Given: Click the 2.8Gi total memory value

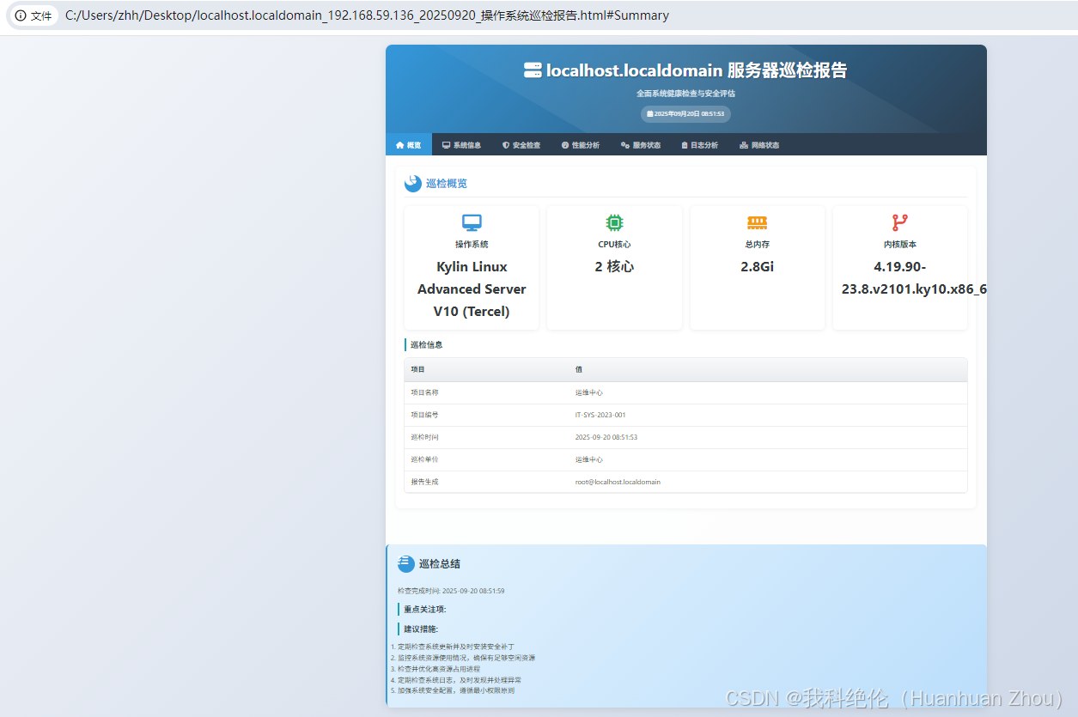Looking at the screenshot, I should click(757, 267).
